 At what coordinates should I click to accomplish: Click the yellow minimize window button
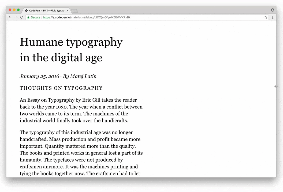[x=14, y=10]
